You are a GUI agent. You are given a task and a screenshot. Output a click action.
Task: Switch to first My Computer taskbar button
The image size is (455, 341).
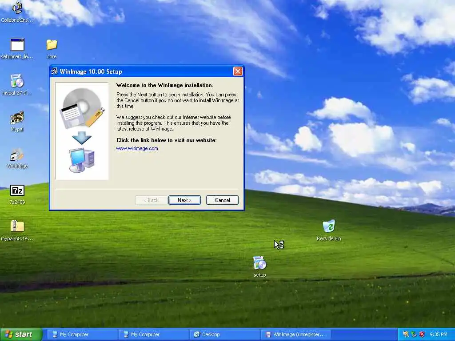81,334
